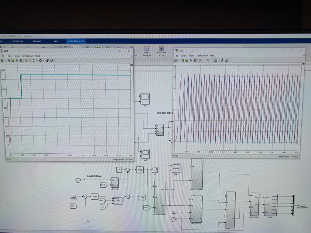This screenshot has width=311, height=233.
Task: Select the Create 3Ton subsystem block
Action: [255, 204]
